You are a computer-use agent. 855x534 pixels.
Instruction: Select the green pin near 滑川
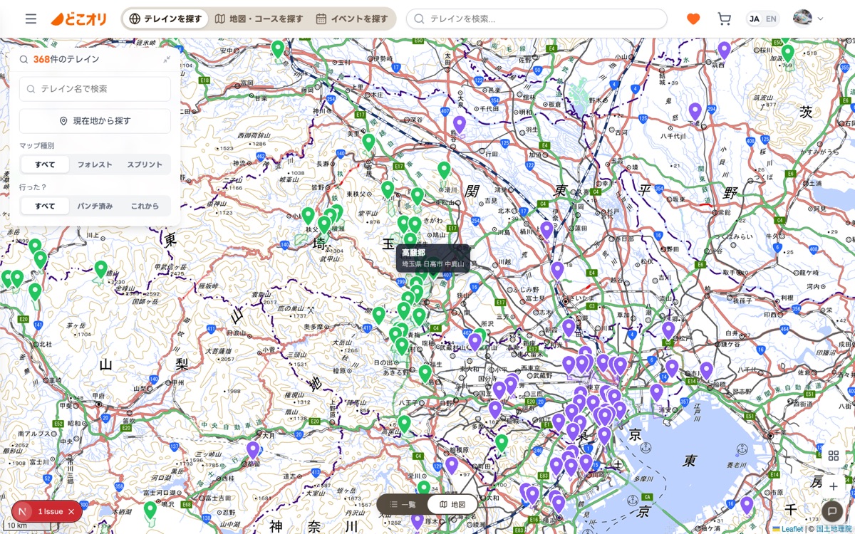tap(444, 170)
